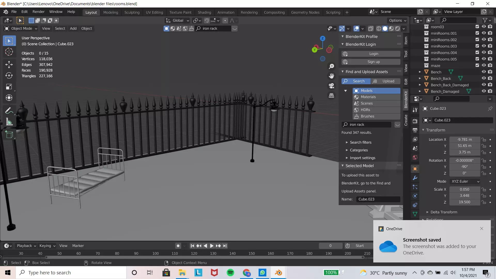Click the BlenderKit Sign up button
Viewport: 496px width, 279px height.
coord(371,62)
